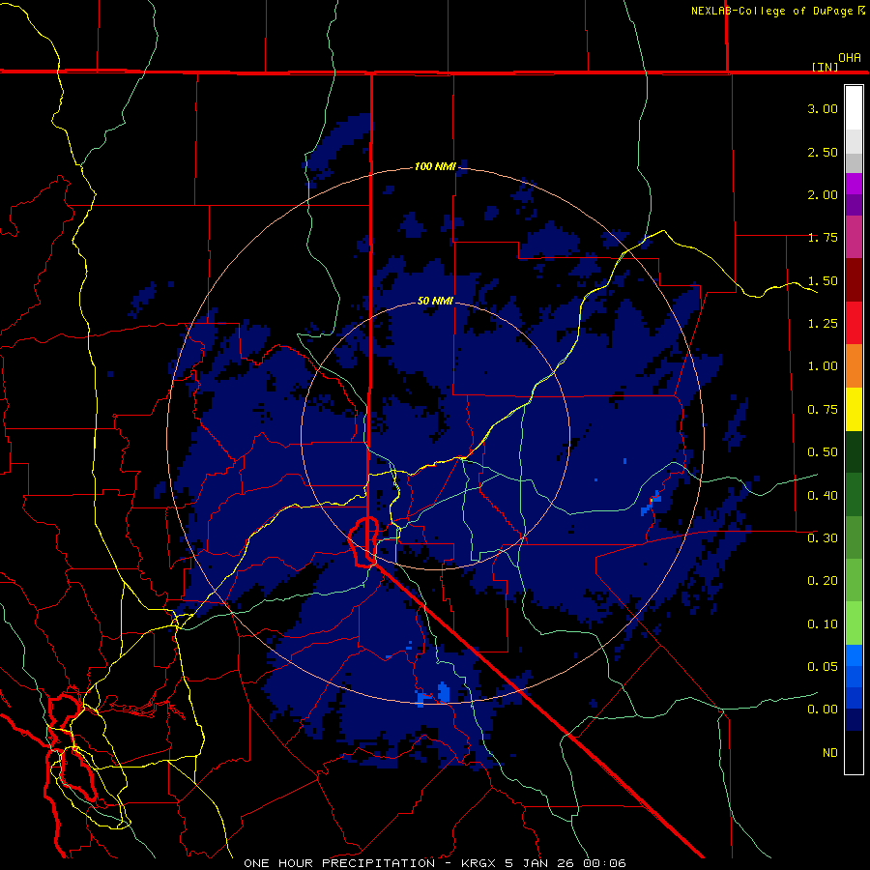The height and width of the screenshot is (870, 870).
Task: Click the 1.25 legend value
Action: pos(823,324)
